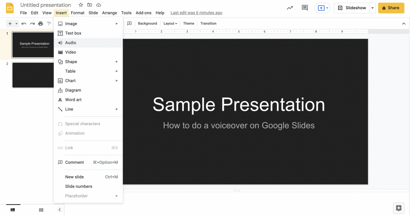Open the Transition panel
The height and width of the screenshot is (215, 410).
(x=208, y=23)
